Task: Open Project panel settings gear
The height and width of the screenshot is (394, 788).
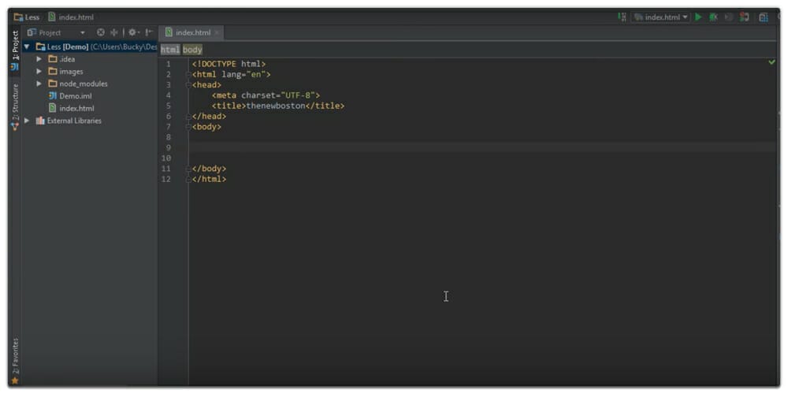Action: [x=132, y=32]
